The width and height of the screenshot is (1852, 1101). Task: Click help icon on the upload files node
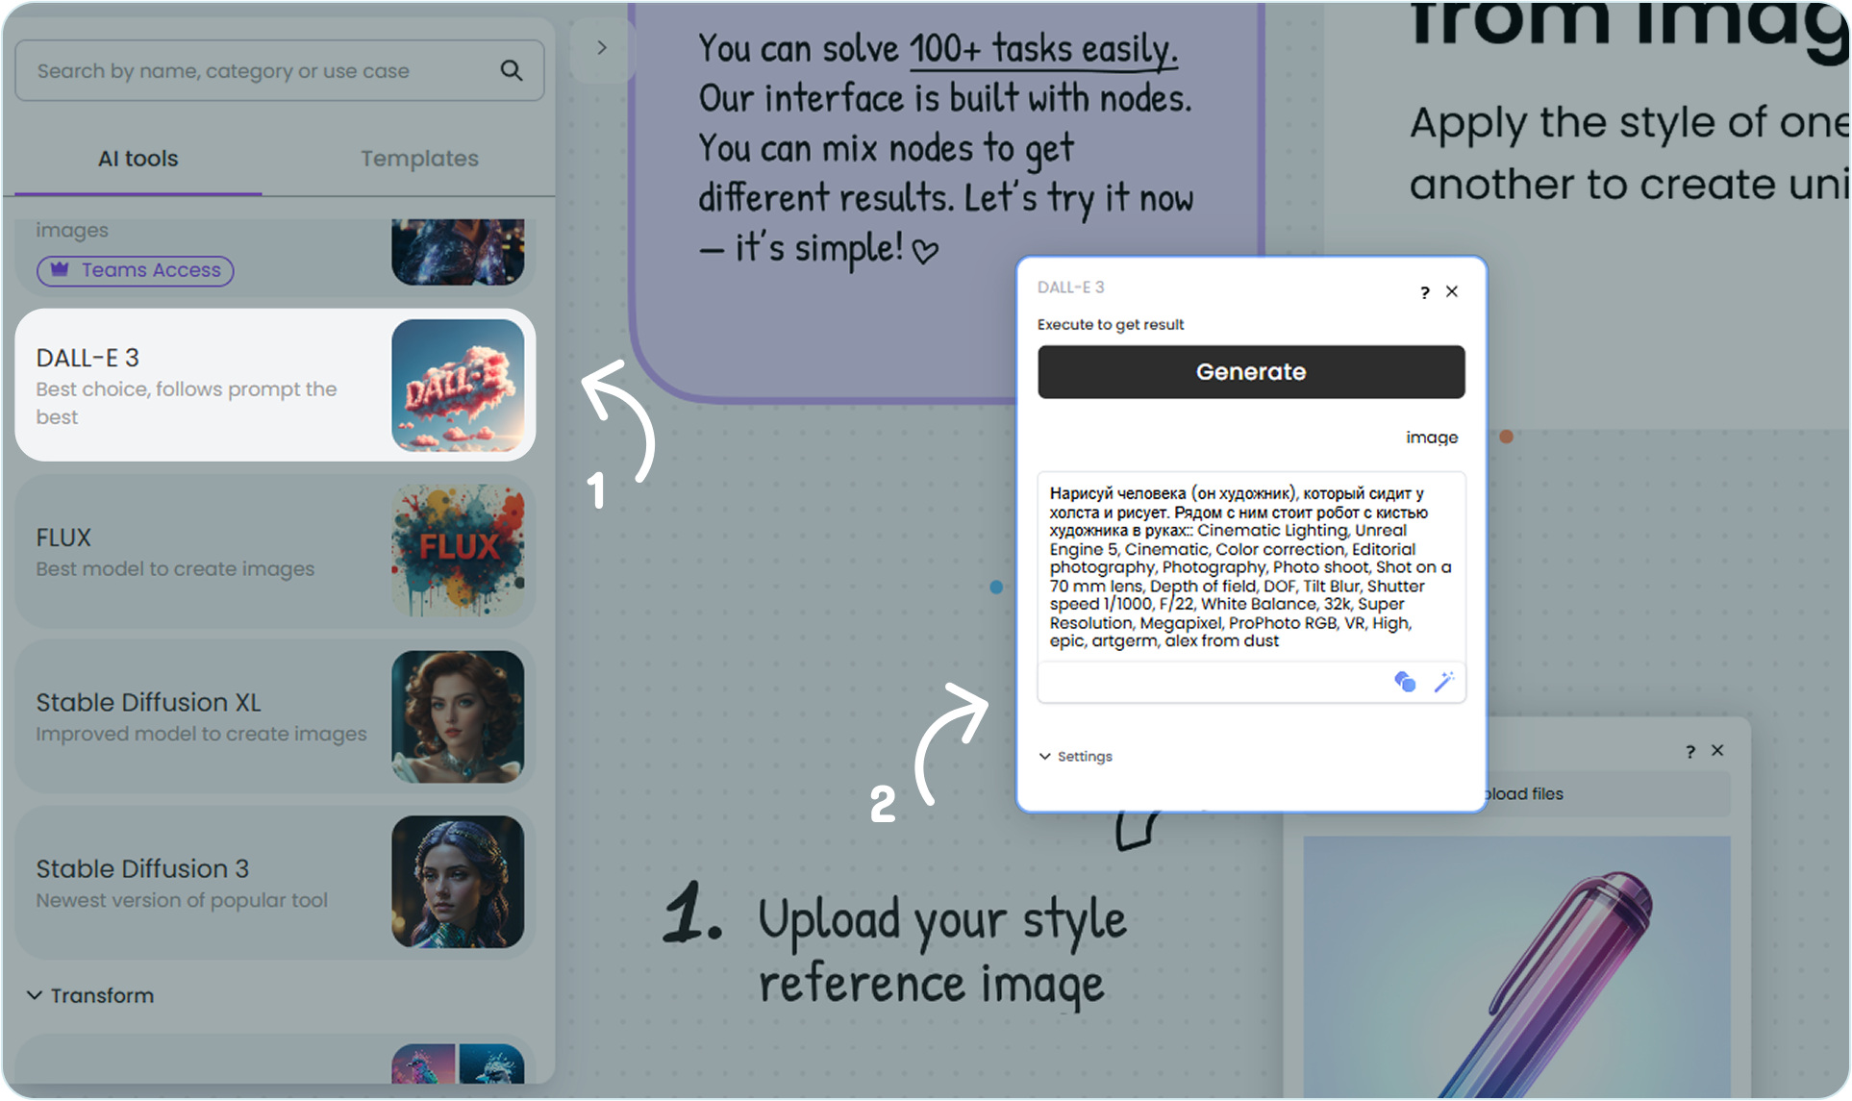[1689, 752]
